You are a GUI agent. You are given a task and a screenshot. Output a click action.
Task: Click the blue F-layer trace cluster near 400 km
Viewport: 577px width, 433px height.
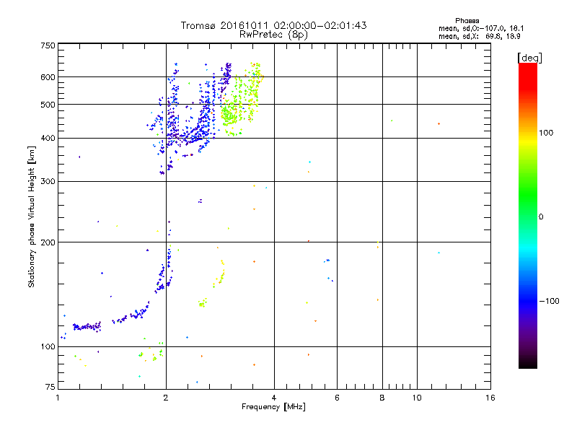click(x=190, y=136)
